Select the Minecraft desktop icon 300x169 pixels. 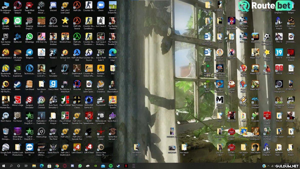pyautogui.click(x=41, y=20)
